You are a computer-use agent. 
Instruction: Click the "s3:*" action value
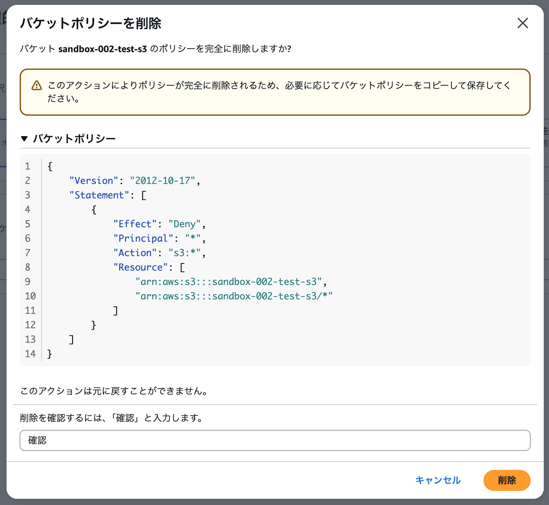pos(184,253)
